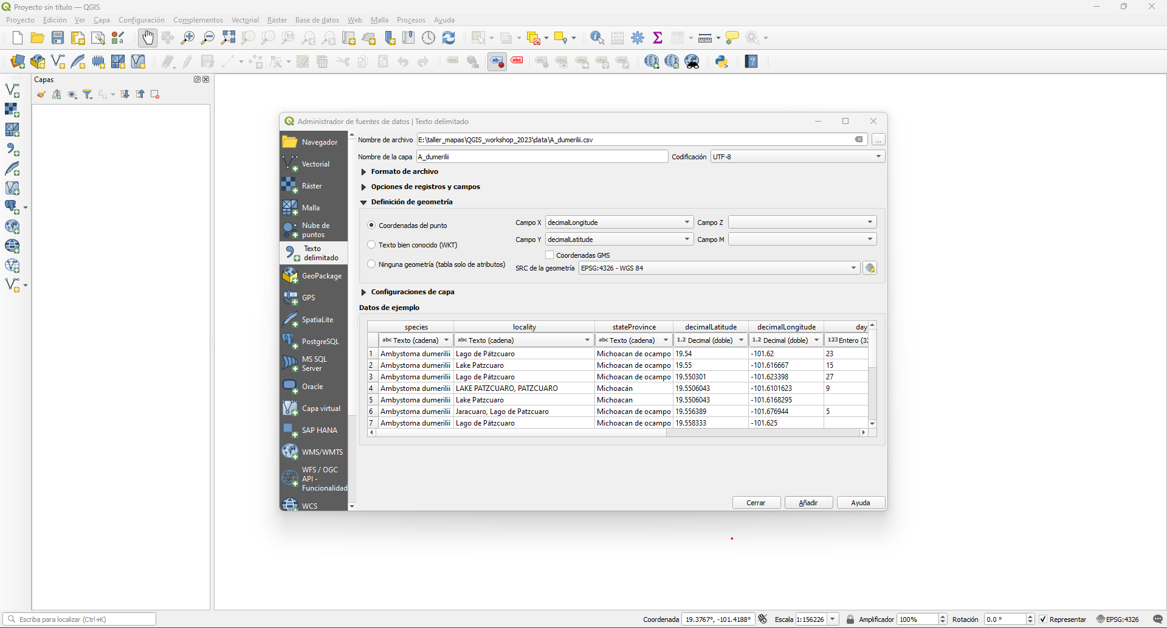Switch to the GeoPackage source tab
1167x628 pixels.
314,275
